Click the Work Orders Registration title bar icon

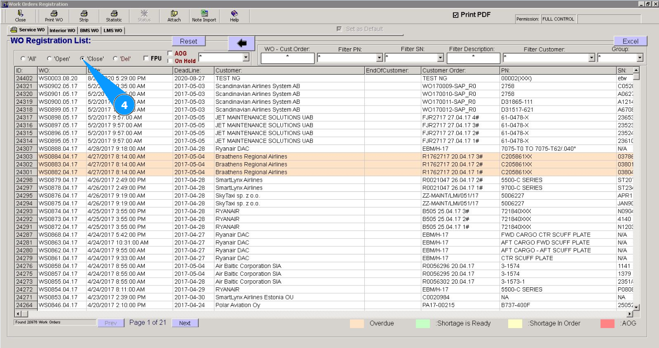pyautogui.click(x=5, y=4)
